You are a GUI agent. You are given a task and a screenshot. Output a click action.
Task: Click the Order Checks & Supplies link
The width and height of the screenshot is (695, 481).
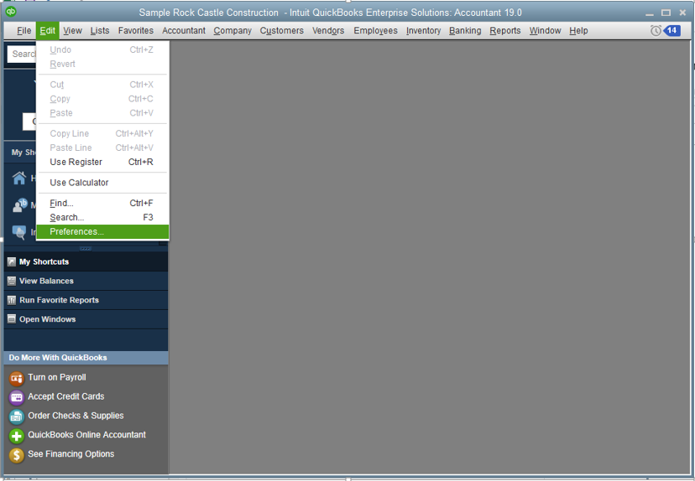pos(76,416)
